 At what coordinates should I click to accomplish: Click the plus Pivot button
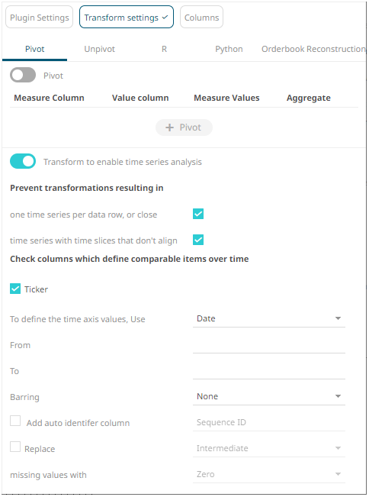[x=184, y=127]
